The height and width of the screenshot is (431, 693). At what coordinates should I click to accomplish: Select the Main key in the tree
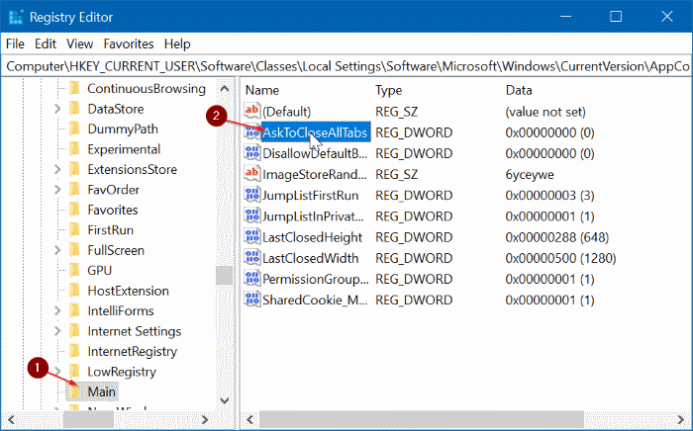click(101, 391)
